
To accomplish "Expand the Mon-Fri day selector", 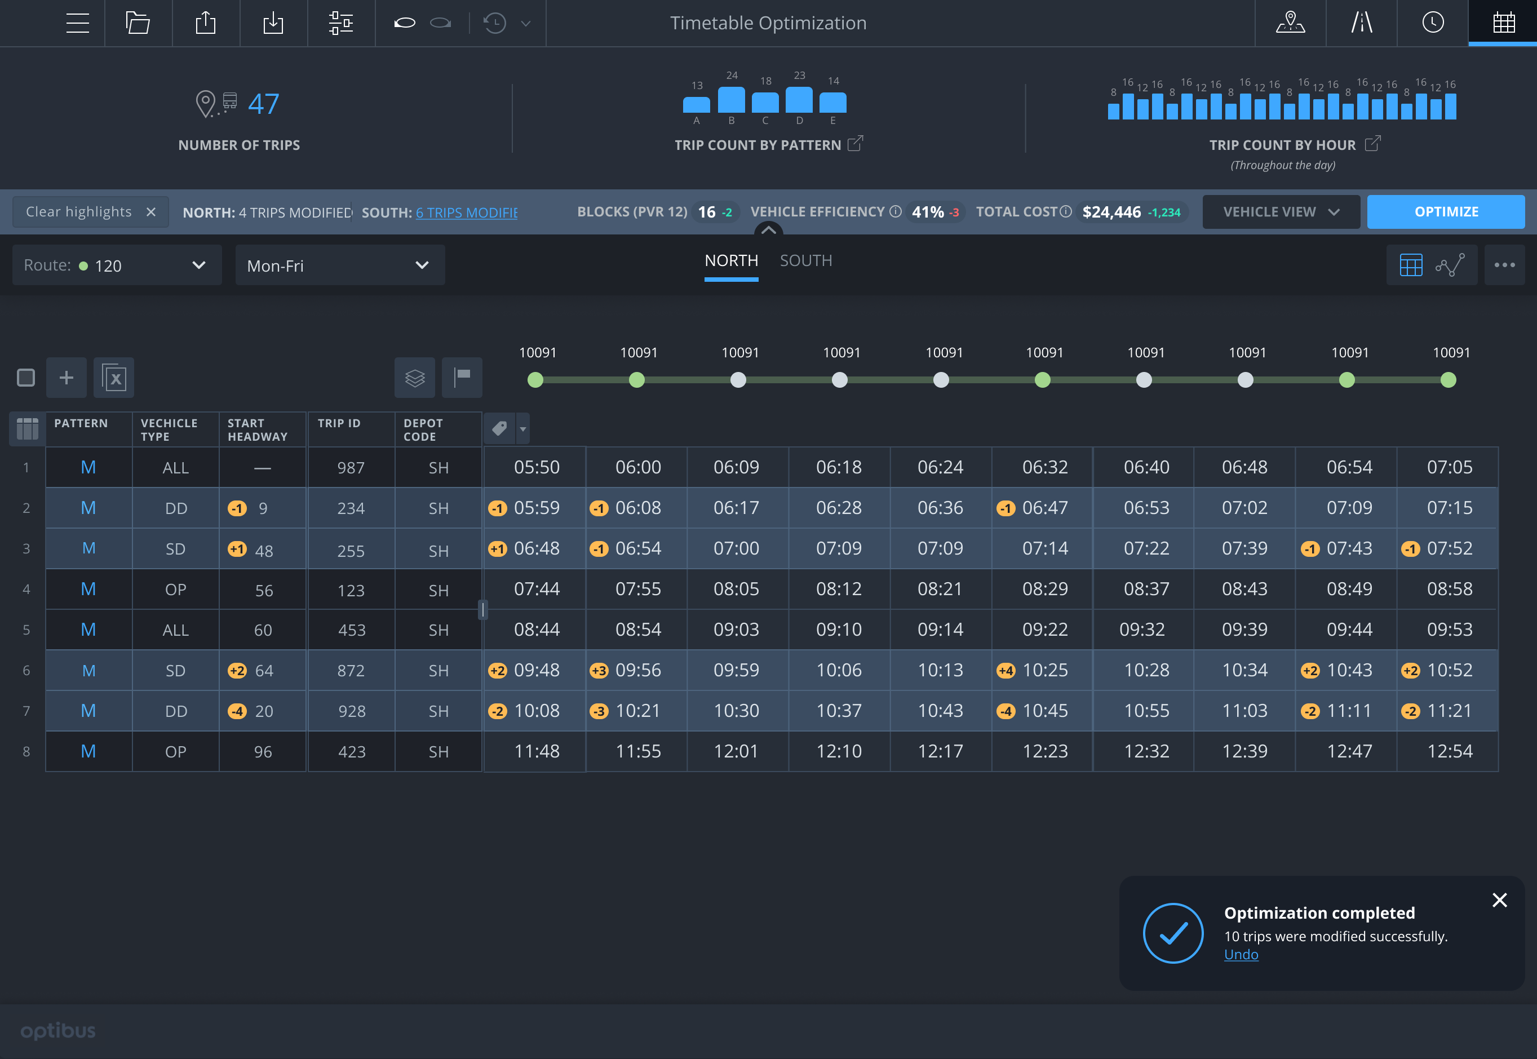I will 340,265.
